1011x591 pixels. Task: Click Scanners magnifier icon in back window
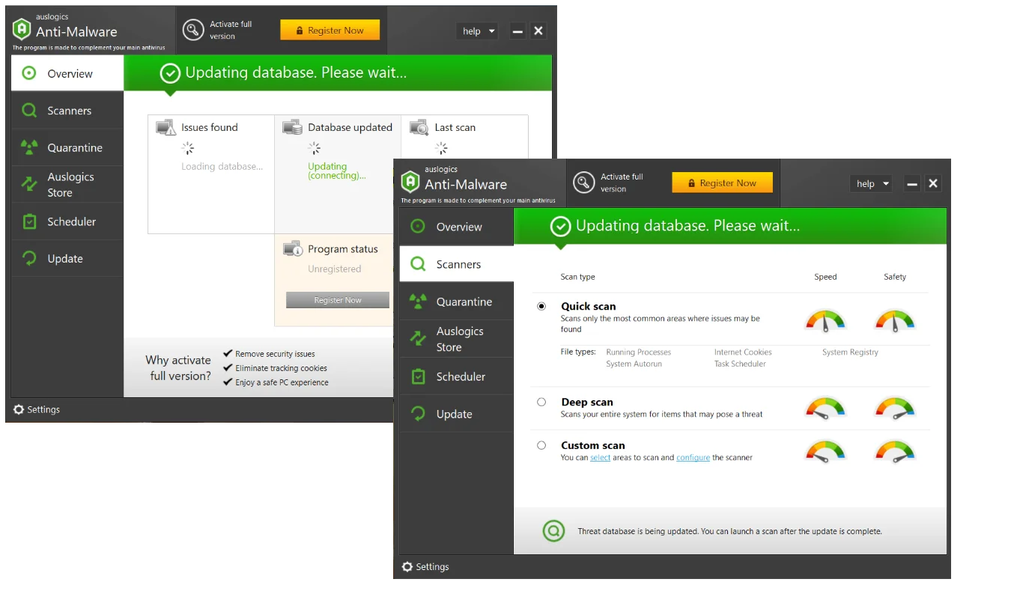[29, 111]
